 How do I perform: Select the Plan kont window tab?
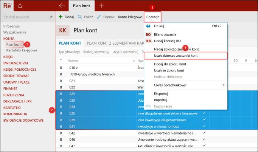(82, 6)
